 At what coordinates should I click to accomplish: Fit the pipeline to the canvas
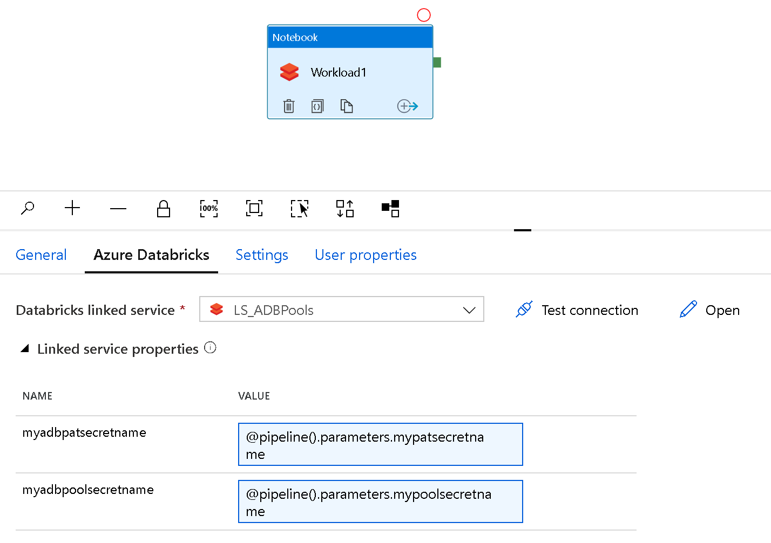pyautogui.click(x=254, y=209)
